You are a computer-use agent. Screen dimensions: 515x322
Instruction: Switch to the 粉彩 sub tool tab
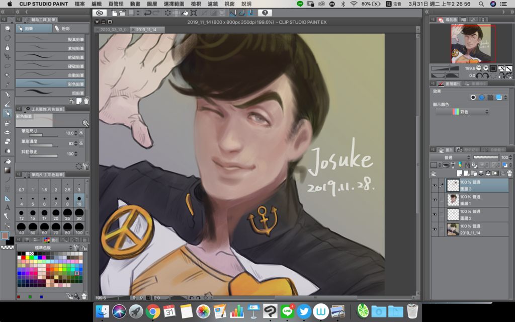pyautogui.click(x=69, y=29)
